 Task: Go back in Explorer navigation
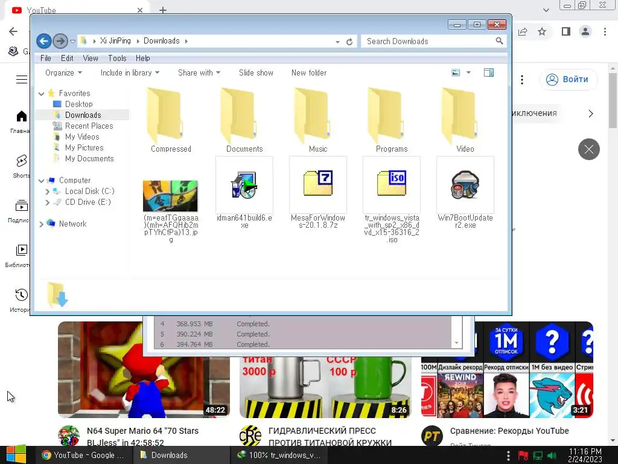(x=43, y=41)
